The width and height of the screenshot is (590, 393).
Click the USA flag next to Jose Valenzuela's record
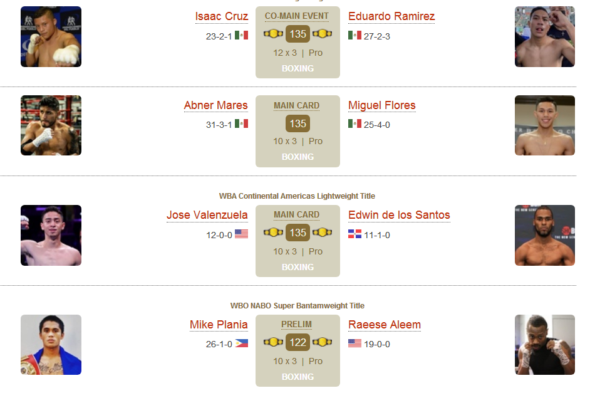(x=241, y=234)
